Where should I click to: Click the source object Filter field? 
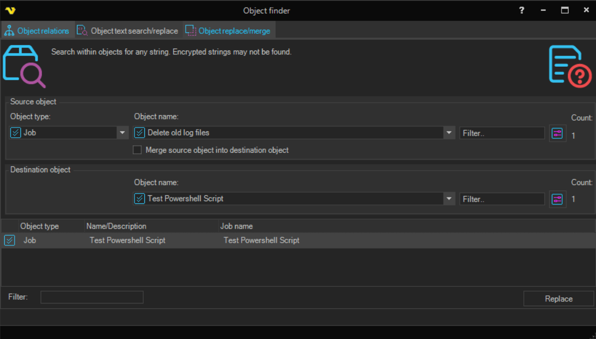(x=501, y=133)
